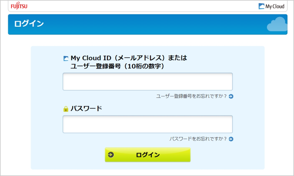The image size is (294, 176).
Task: Click the My Cloud text label at top right
Action: [x=275, y=6]
